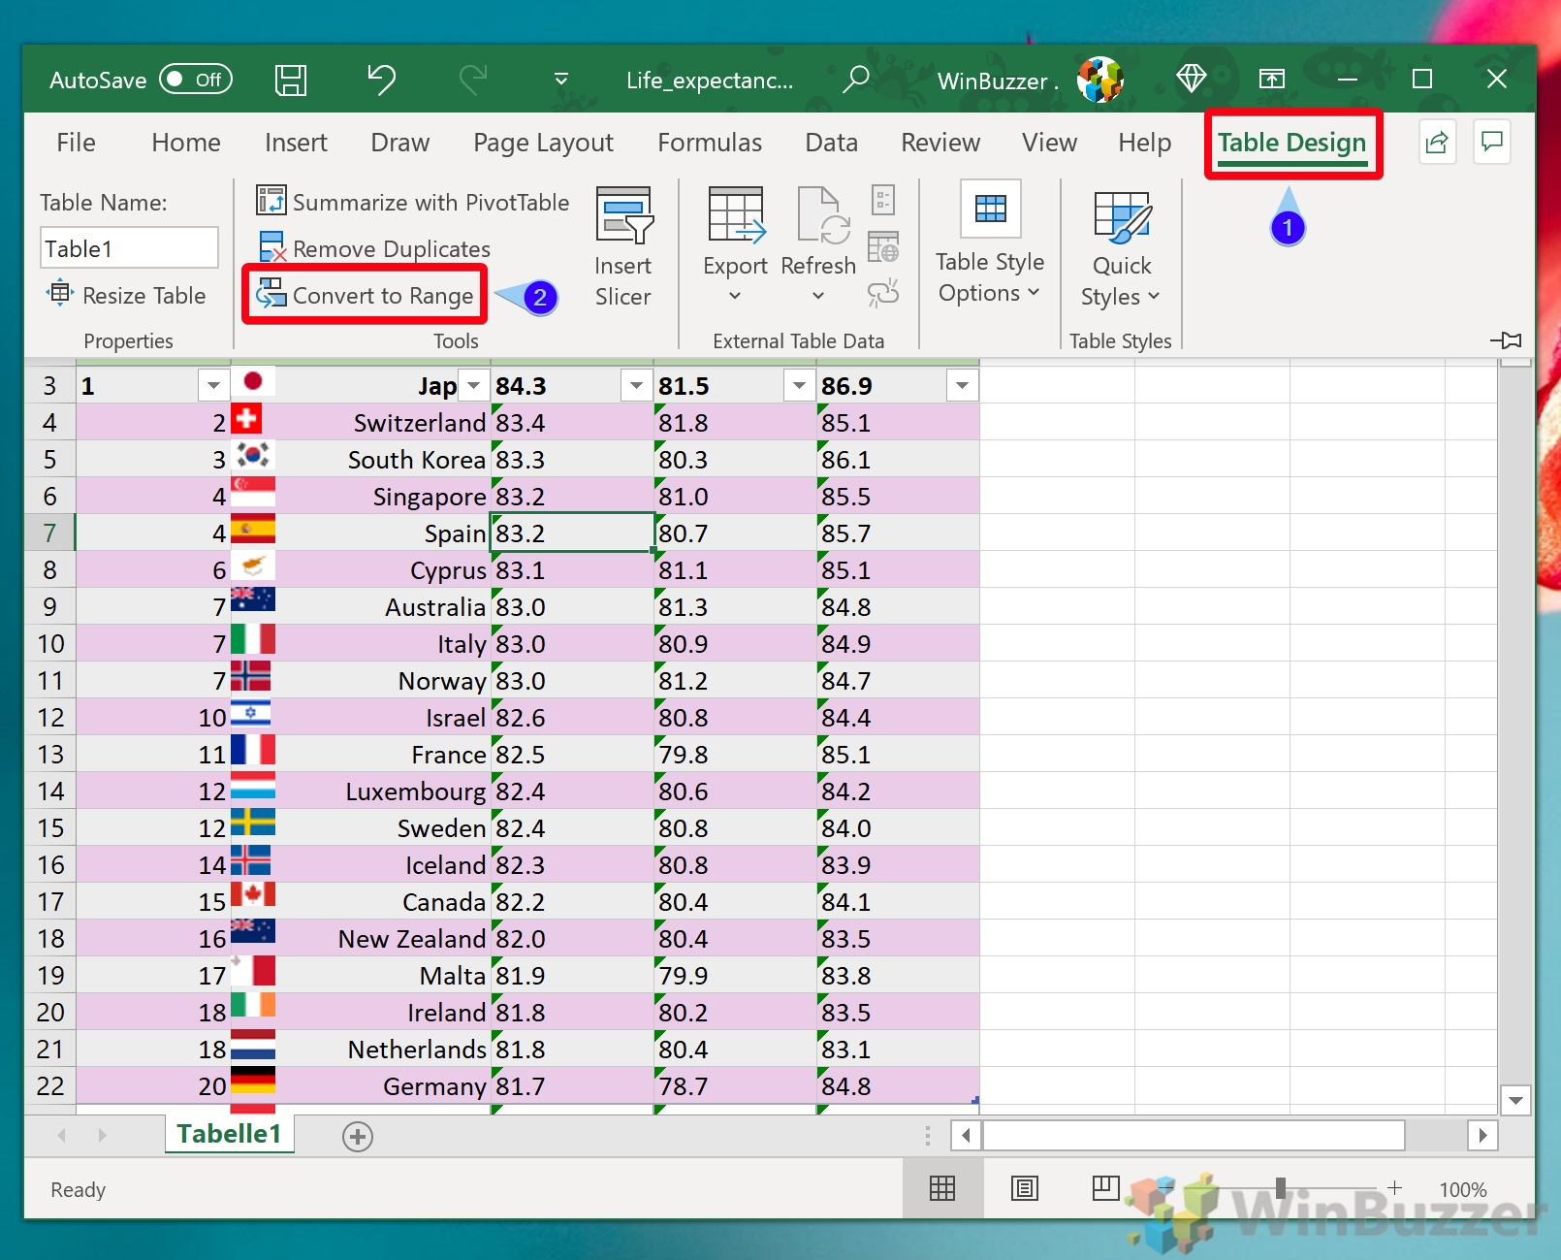The image size is (1561, 1260).
Task: Add a new worksheet
Action: pyautogui.click(x=357, y=1135)
